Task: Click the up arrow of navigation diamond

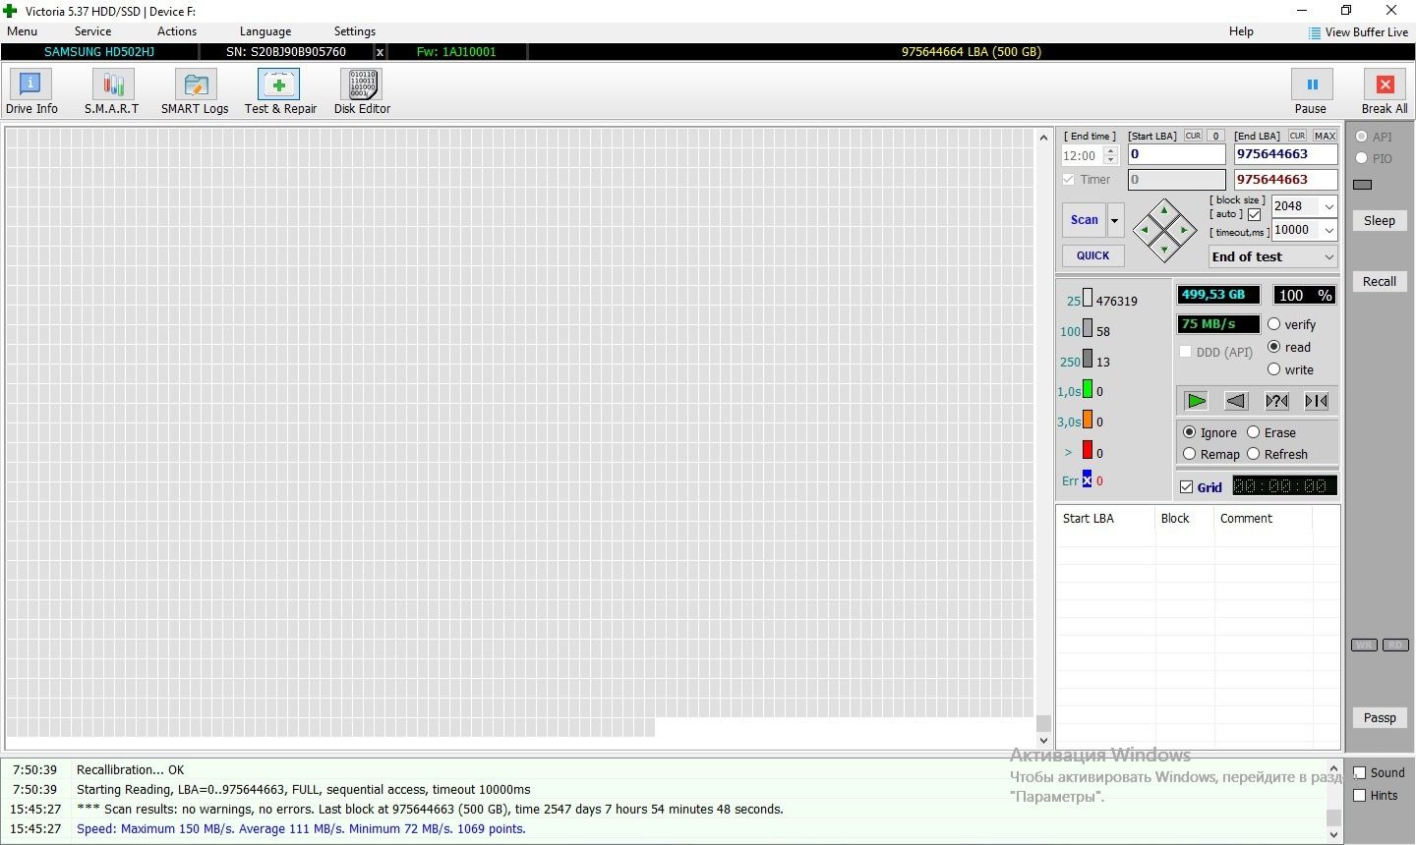Action: pos(1164,210)
